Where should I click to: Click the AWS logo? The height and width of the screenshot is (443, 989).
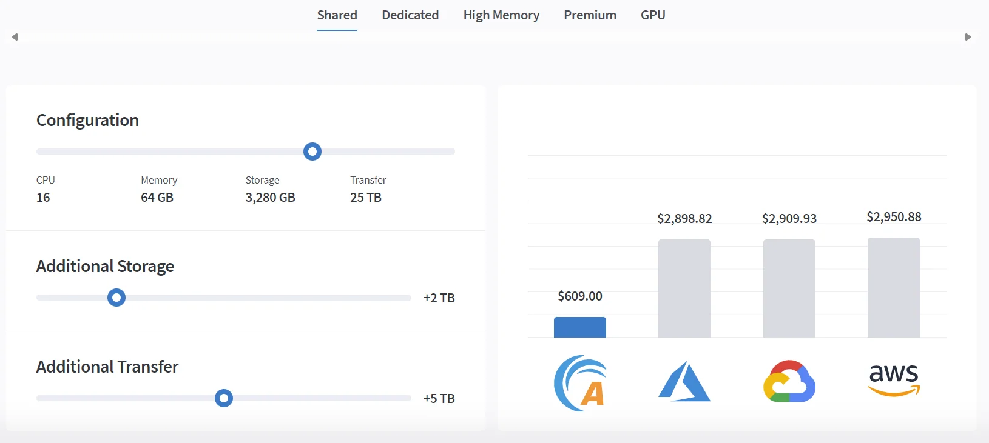point(894,380)
